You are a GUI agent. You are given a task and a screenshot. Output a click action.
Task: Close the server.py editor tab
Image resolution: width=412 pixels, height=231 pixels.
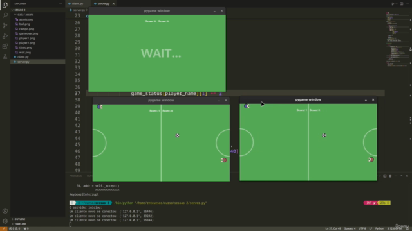[x=113, y=4]
